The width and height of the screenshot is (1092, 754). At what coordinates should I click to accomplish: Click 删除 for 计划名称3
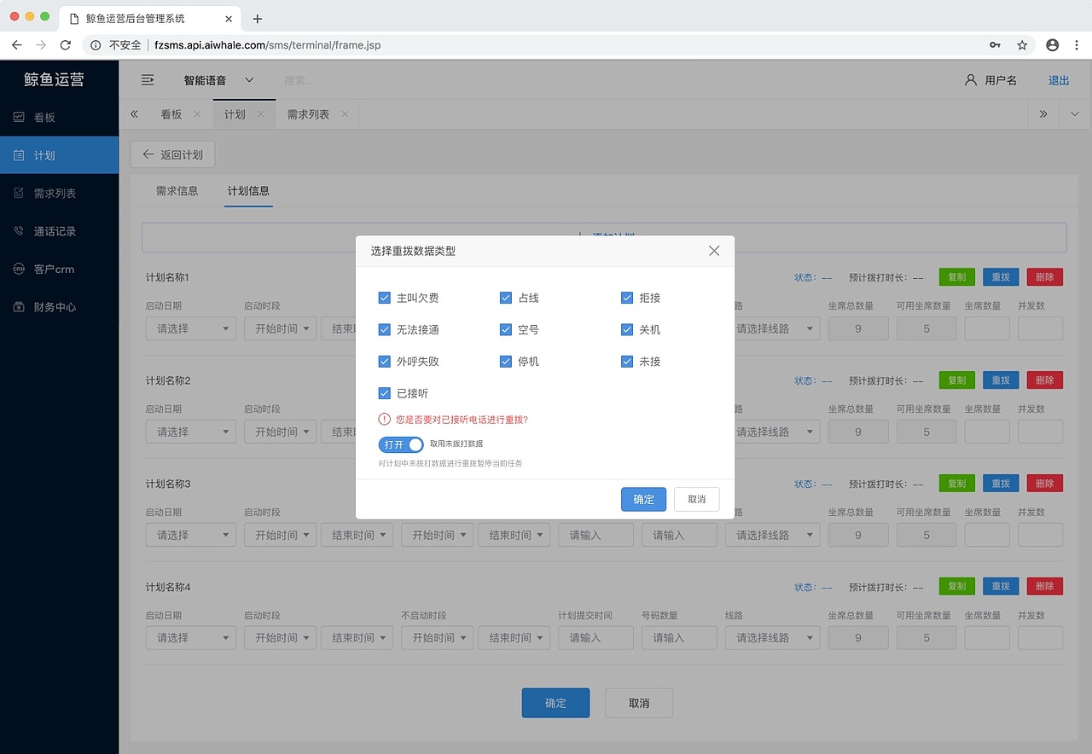pos(1044,484)
